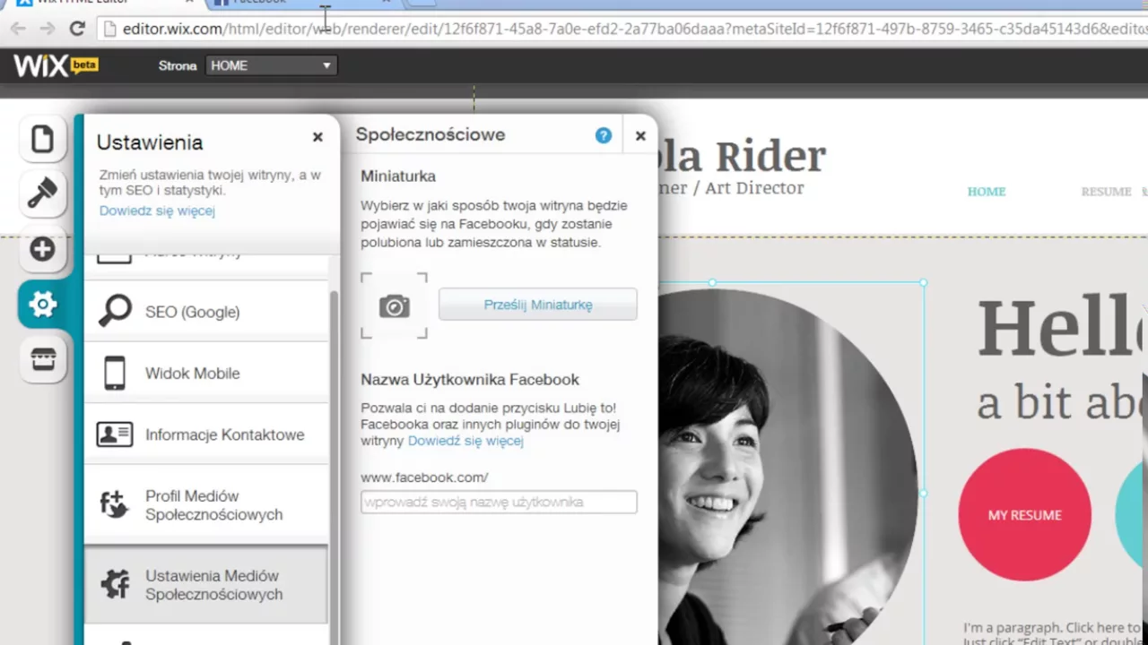This screenshot has height=645, width=1148.
Task: Go forward with the browser forward arrow
Action: coord(48,29)
